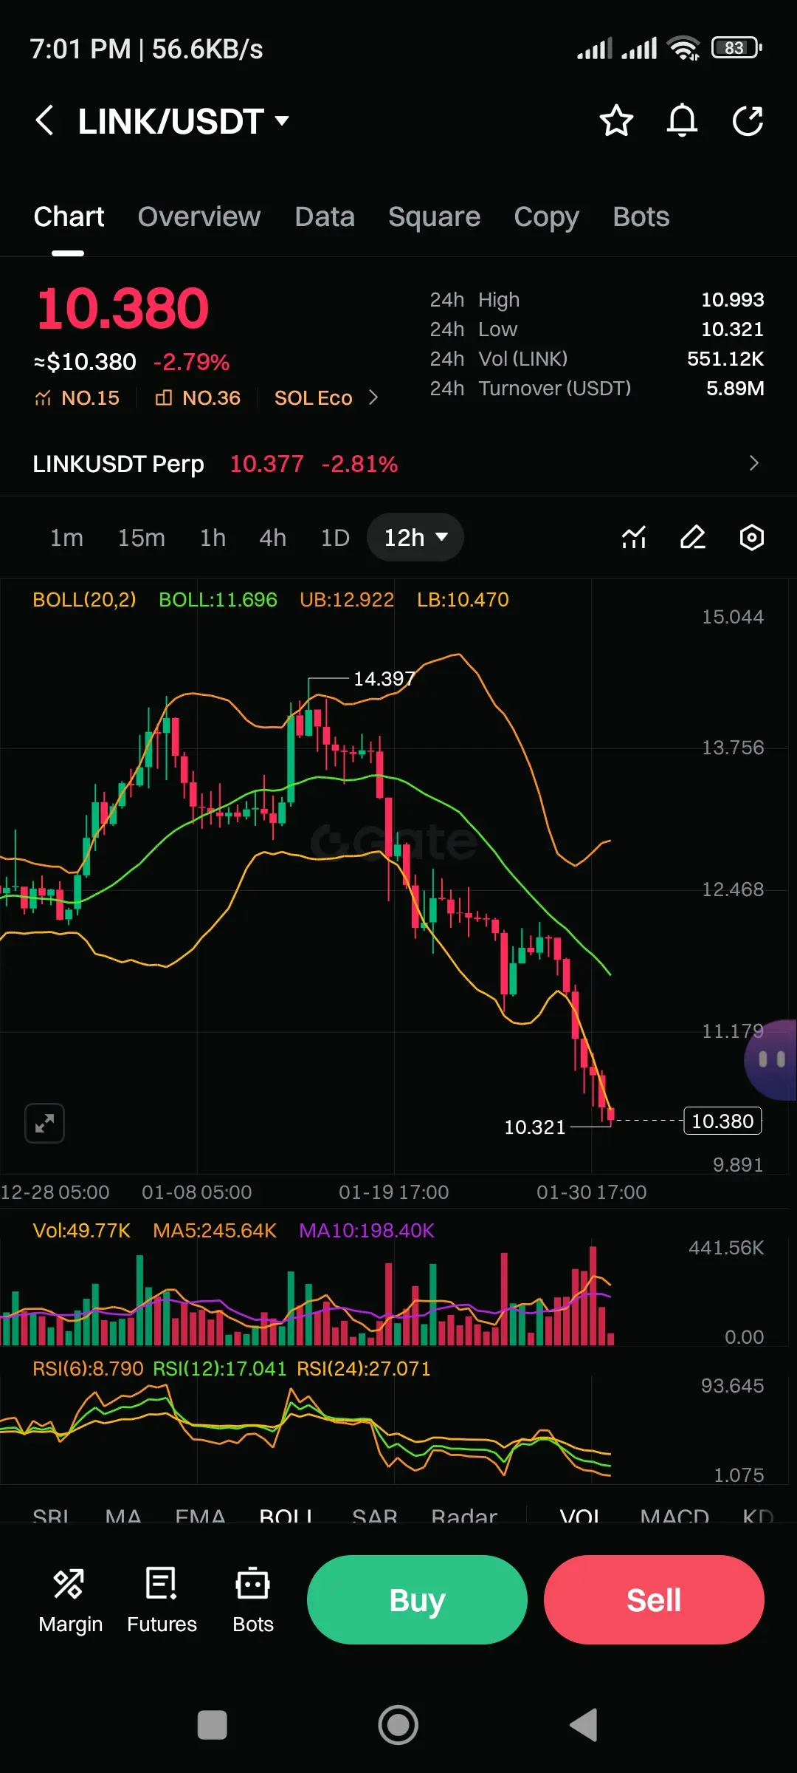
Task: Tap the floating assistant bubble
Action: pos(771,1059)
